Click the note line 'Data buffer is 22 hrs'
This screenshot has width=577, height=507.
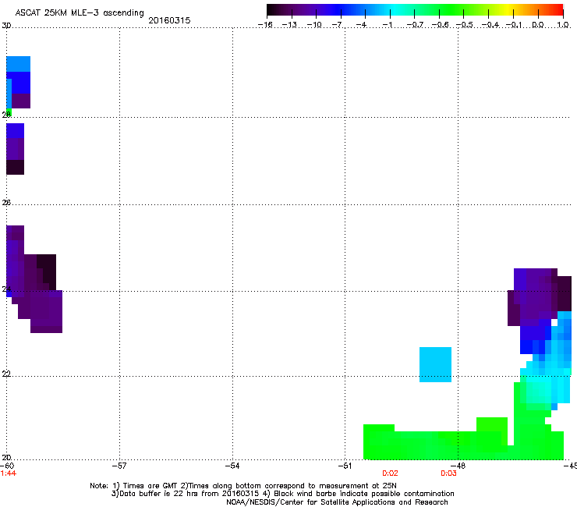(x=282, y=494)
